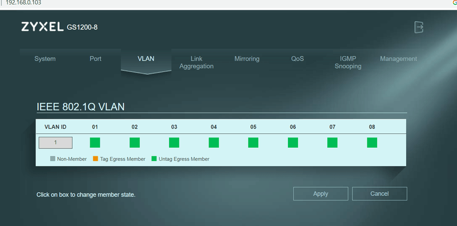Open the System tab
The width and height of the screenshot is (457, 226).
click(x=45, y=59)
